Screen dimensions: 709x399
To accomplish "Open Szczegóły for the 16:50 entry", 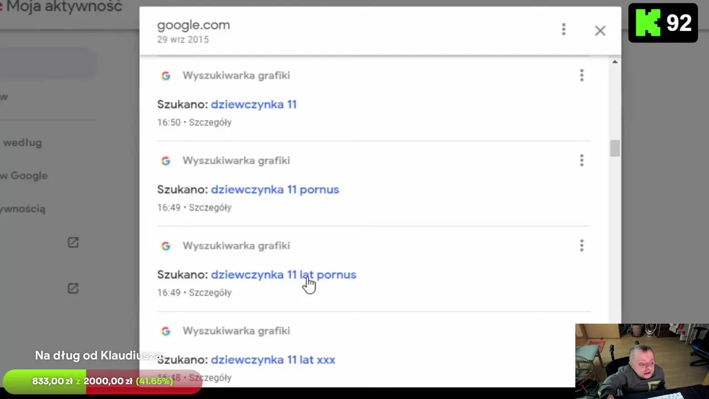I will (210, 122).
